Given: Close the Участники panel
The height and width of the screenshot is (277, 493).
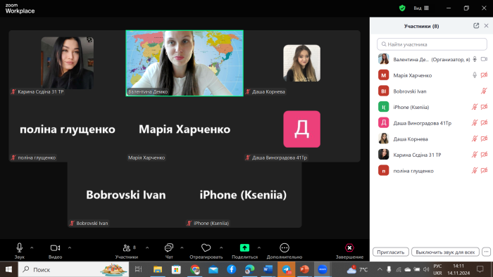Looking at the screenshot, I should coord(486,26).
